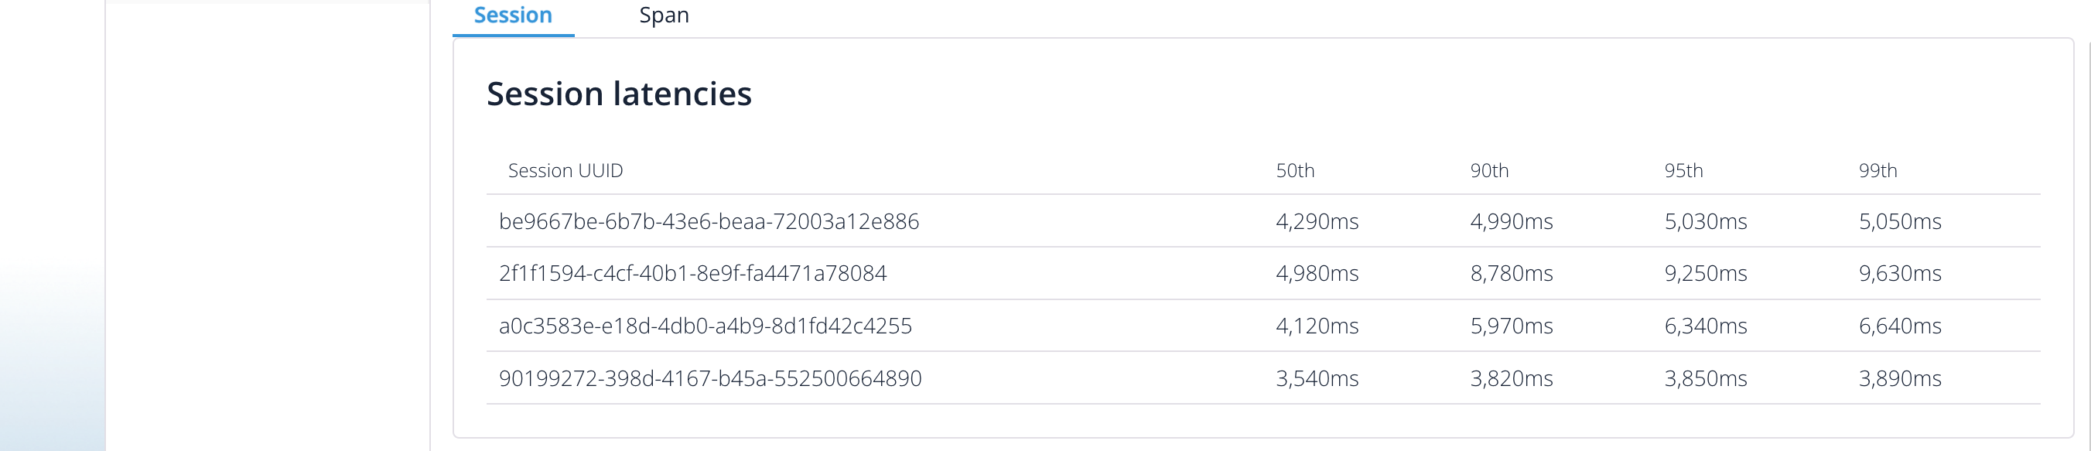Click the 5,050ms 99th latency value
This screenshot has height=451, width=2091.
(1900, 221)
